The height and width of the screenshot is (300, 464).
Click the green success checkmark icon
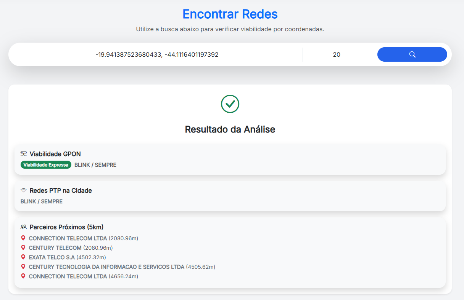pos(230,104)
